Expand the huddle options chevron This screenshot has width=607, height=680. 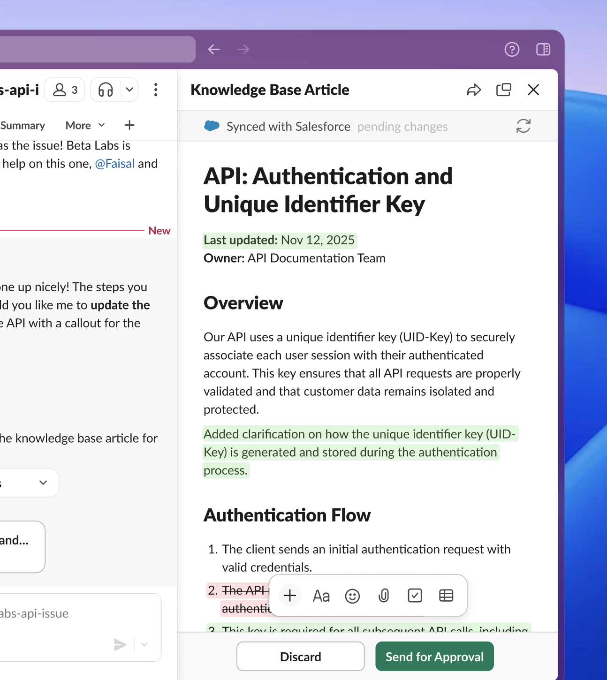pos(130,90)
